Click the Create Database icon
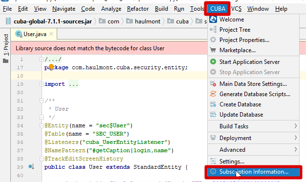This screenshot has width=306, height=182. tap(213, 104)
